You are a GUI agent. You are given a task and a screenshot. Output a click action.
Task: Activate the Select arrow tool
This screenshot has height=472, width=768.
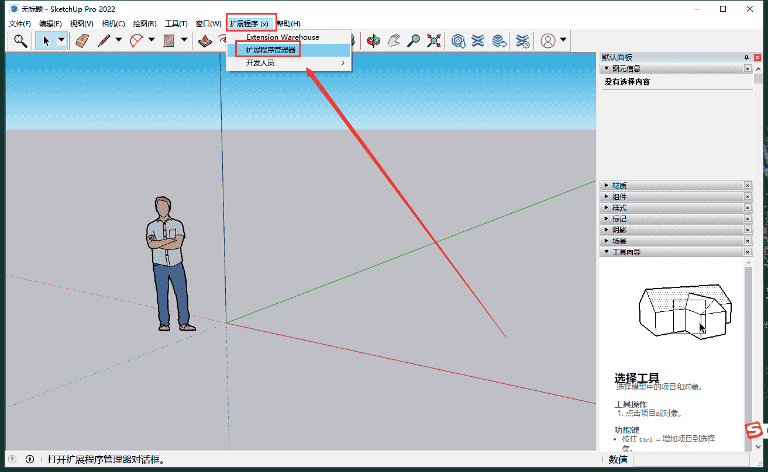click(x=46, y=41)
